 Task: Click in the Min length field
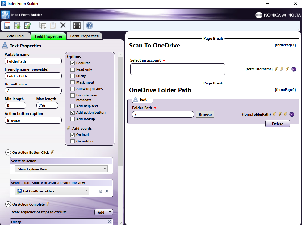tap(15, 106)
